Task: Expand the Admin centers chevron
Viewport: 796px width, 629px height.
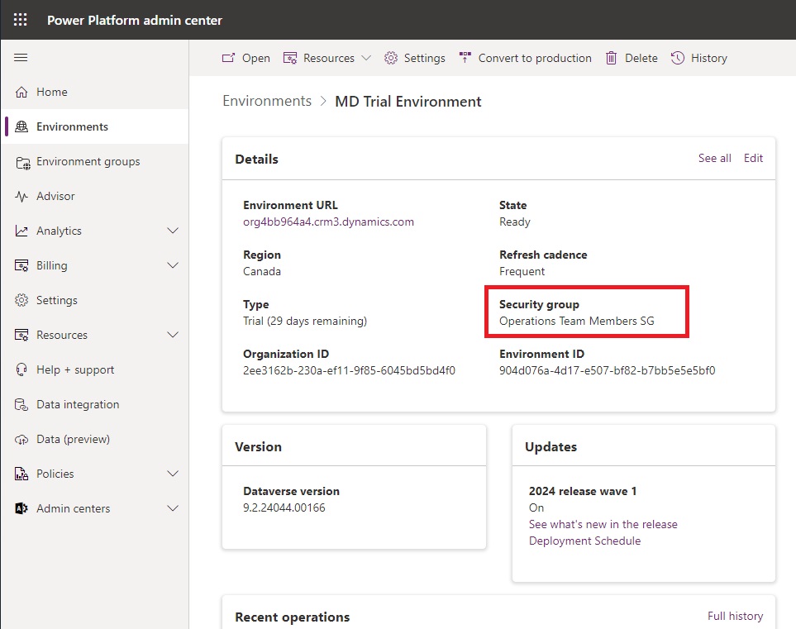Action: [173, 508]
